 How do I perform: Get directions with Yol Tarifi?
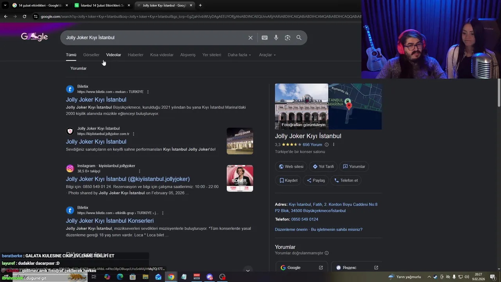click(323, 166)
